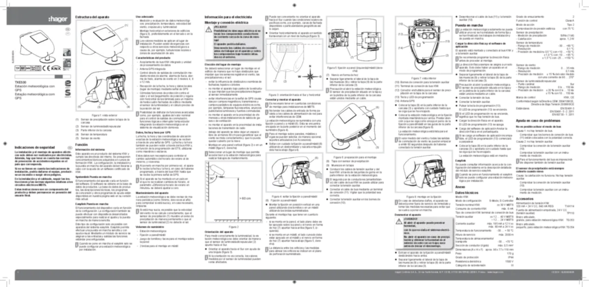
Task: Select the 'Datos técnicos' heading
Action: click(466, 192)
